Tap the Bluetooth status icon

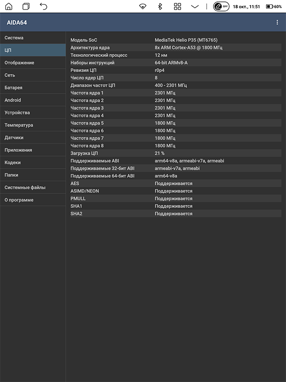pyautogui.click(x=160, y=6)
